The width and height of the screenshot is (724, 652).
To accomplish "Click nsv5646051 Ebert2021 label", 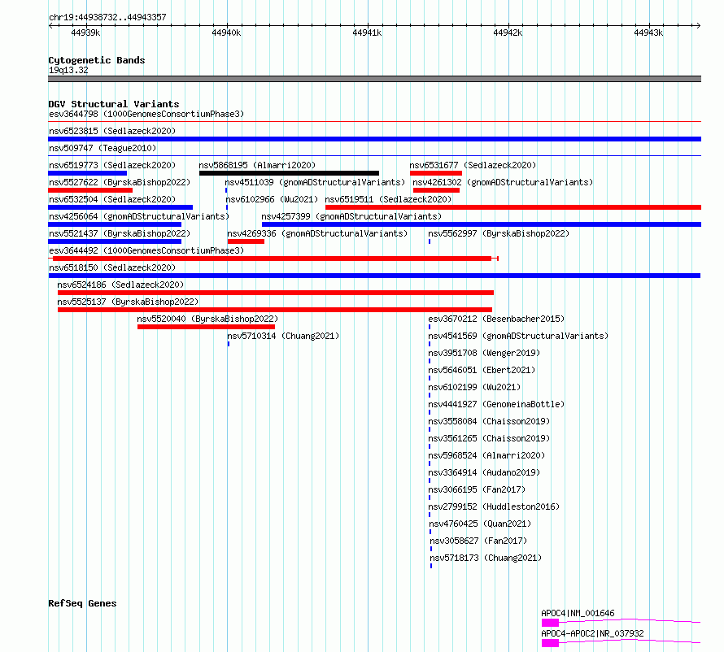I will (x=482, y=370).
